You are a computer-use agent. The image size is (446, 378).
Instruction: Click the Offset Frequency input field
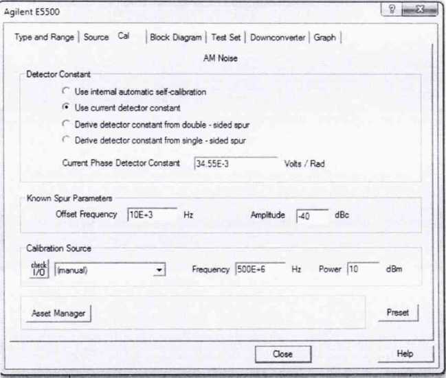click(152, 215)
